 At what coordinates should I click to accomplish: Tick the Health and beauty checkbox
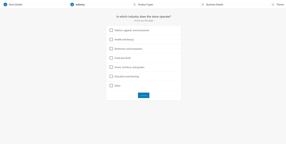[111, 40]
